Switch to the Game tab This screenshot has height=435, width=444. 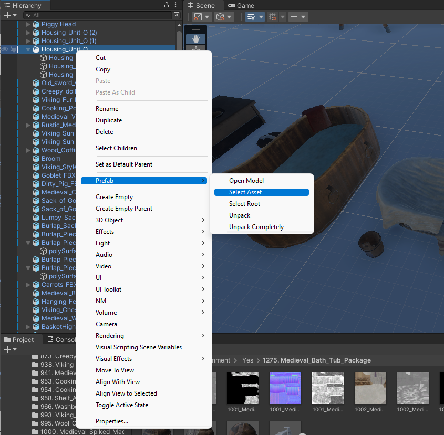pyautogui.click(x=241, y=5)
